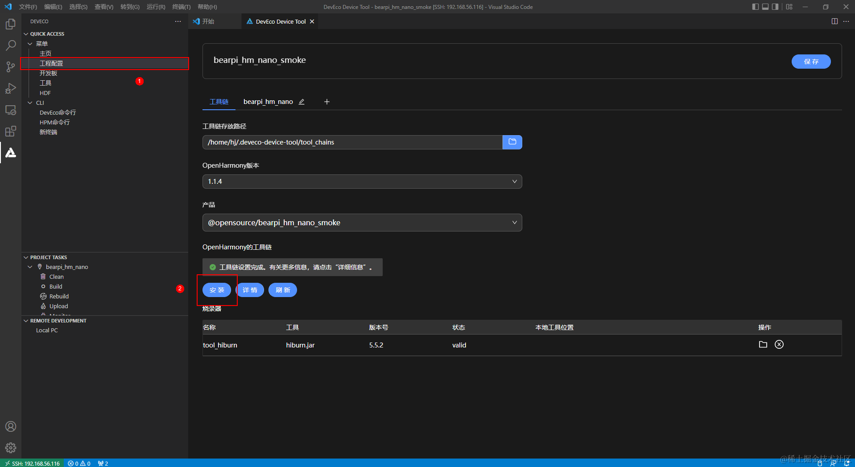Collapse the PROJECT TASKS section
Image resolution: width=855 pixels, height=467 pixels.
point(26,257)
